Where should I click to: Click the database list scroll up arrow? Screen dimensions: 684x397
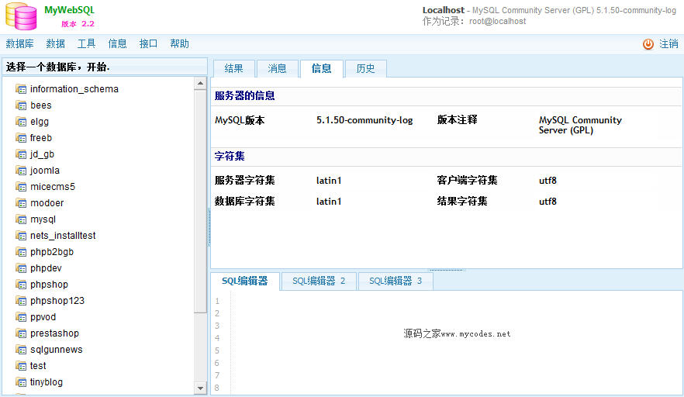point(200,83)
